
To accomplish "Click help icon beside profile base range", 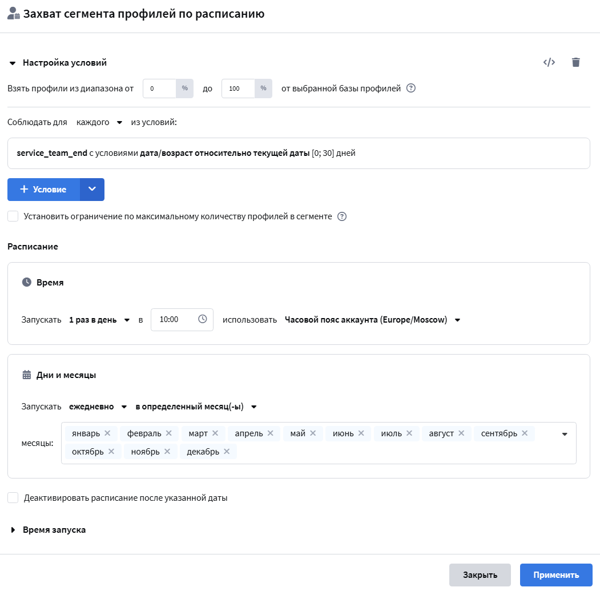I will tap(410, 88).
